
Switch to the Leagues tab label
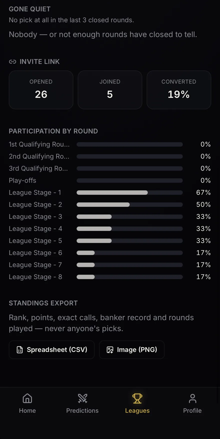137,410
